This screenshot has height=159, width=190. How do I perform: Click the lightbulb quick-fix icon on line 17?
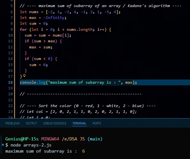(x=24, y=76)
